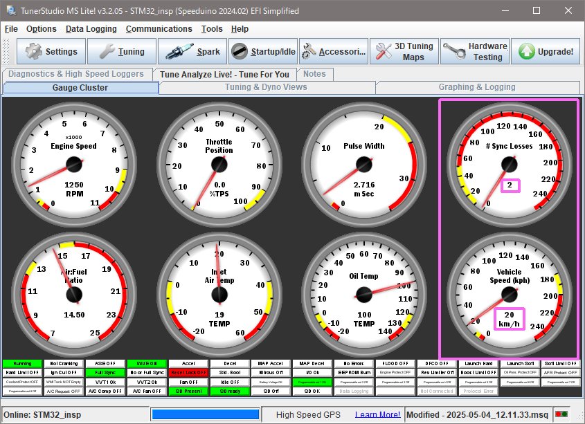Click the Vehicle Speed (kph) gauge
Screen dimensions: 585x424
tap(510, 295)
